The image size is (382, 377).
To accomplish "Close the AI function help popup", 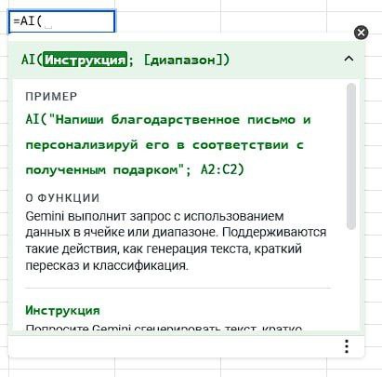I will (361, 33).
